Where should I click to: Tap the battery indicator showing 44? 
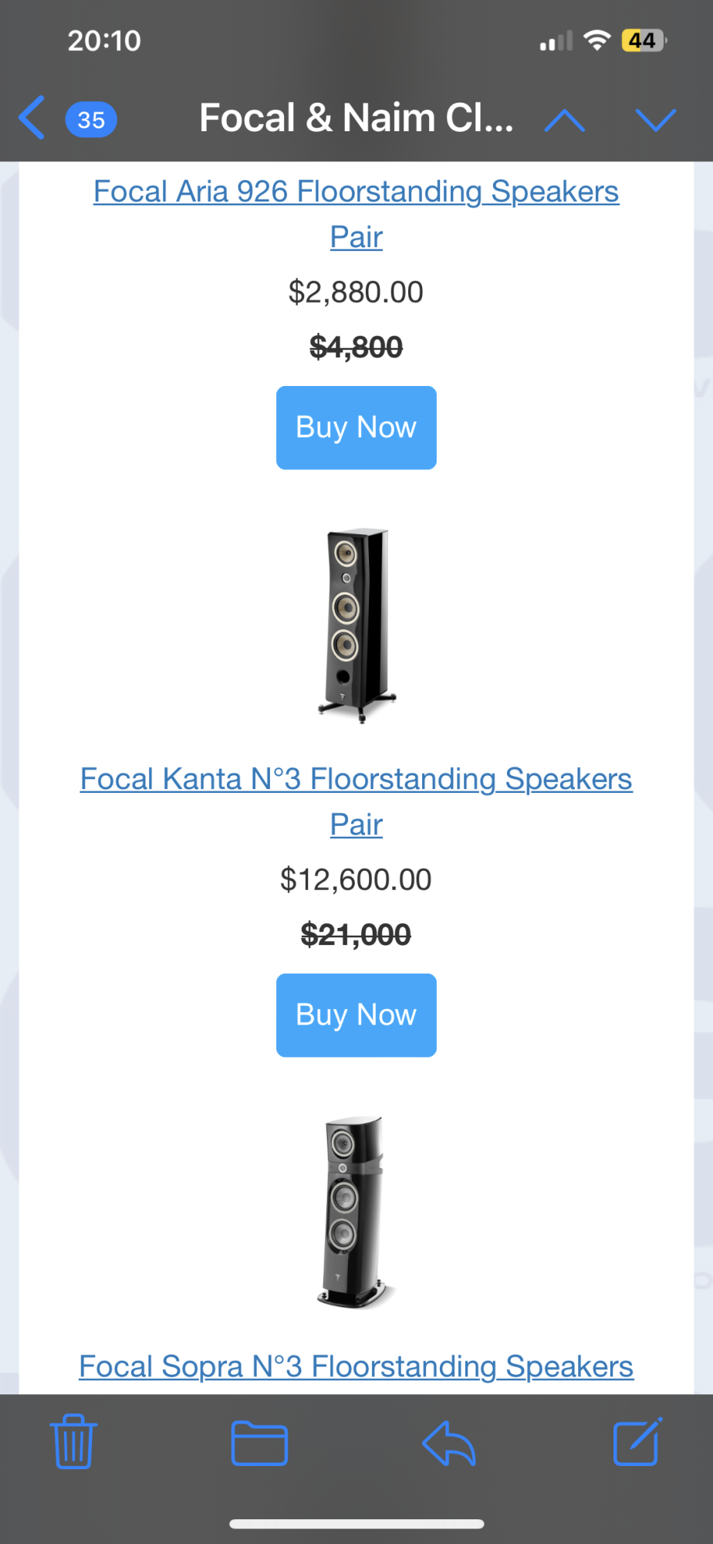644,40
